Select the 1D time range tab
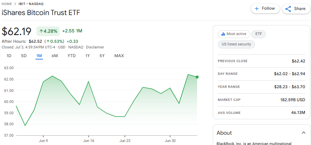 (x=9, y=56)
